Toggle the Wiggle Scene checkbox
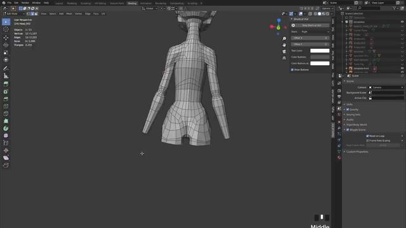 pos(348,130)
